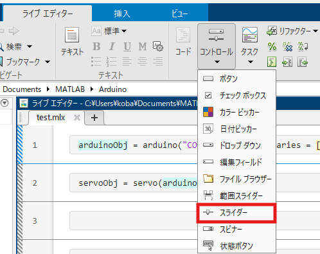Apply bulleted list formatting
Image resolution: width=320 pixels, height=254 pixels.
pos(96,62)
